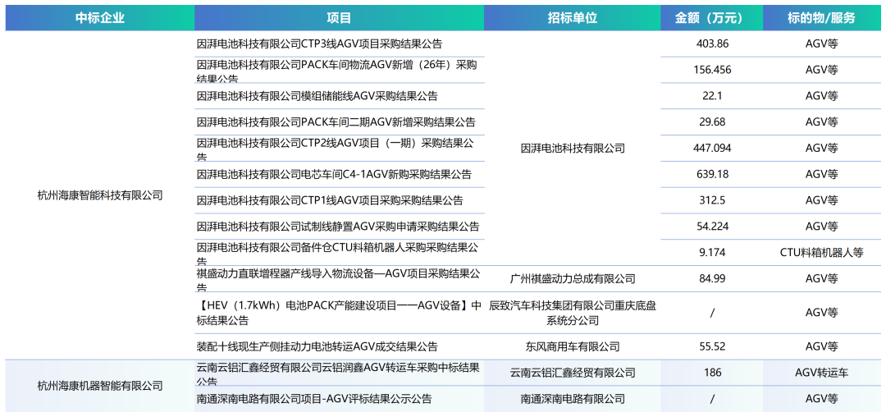Select amount value 84.99
The height and width of the screenshot is (417, 886).
pyautogui.click(x=712, y=278)
